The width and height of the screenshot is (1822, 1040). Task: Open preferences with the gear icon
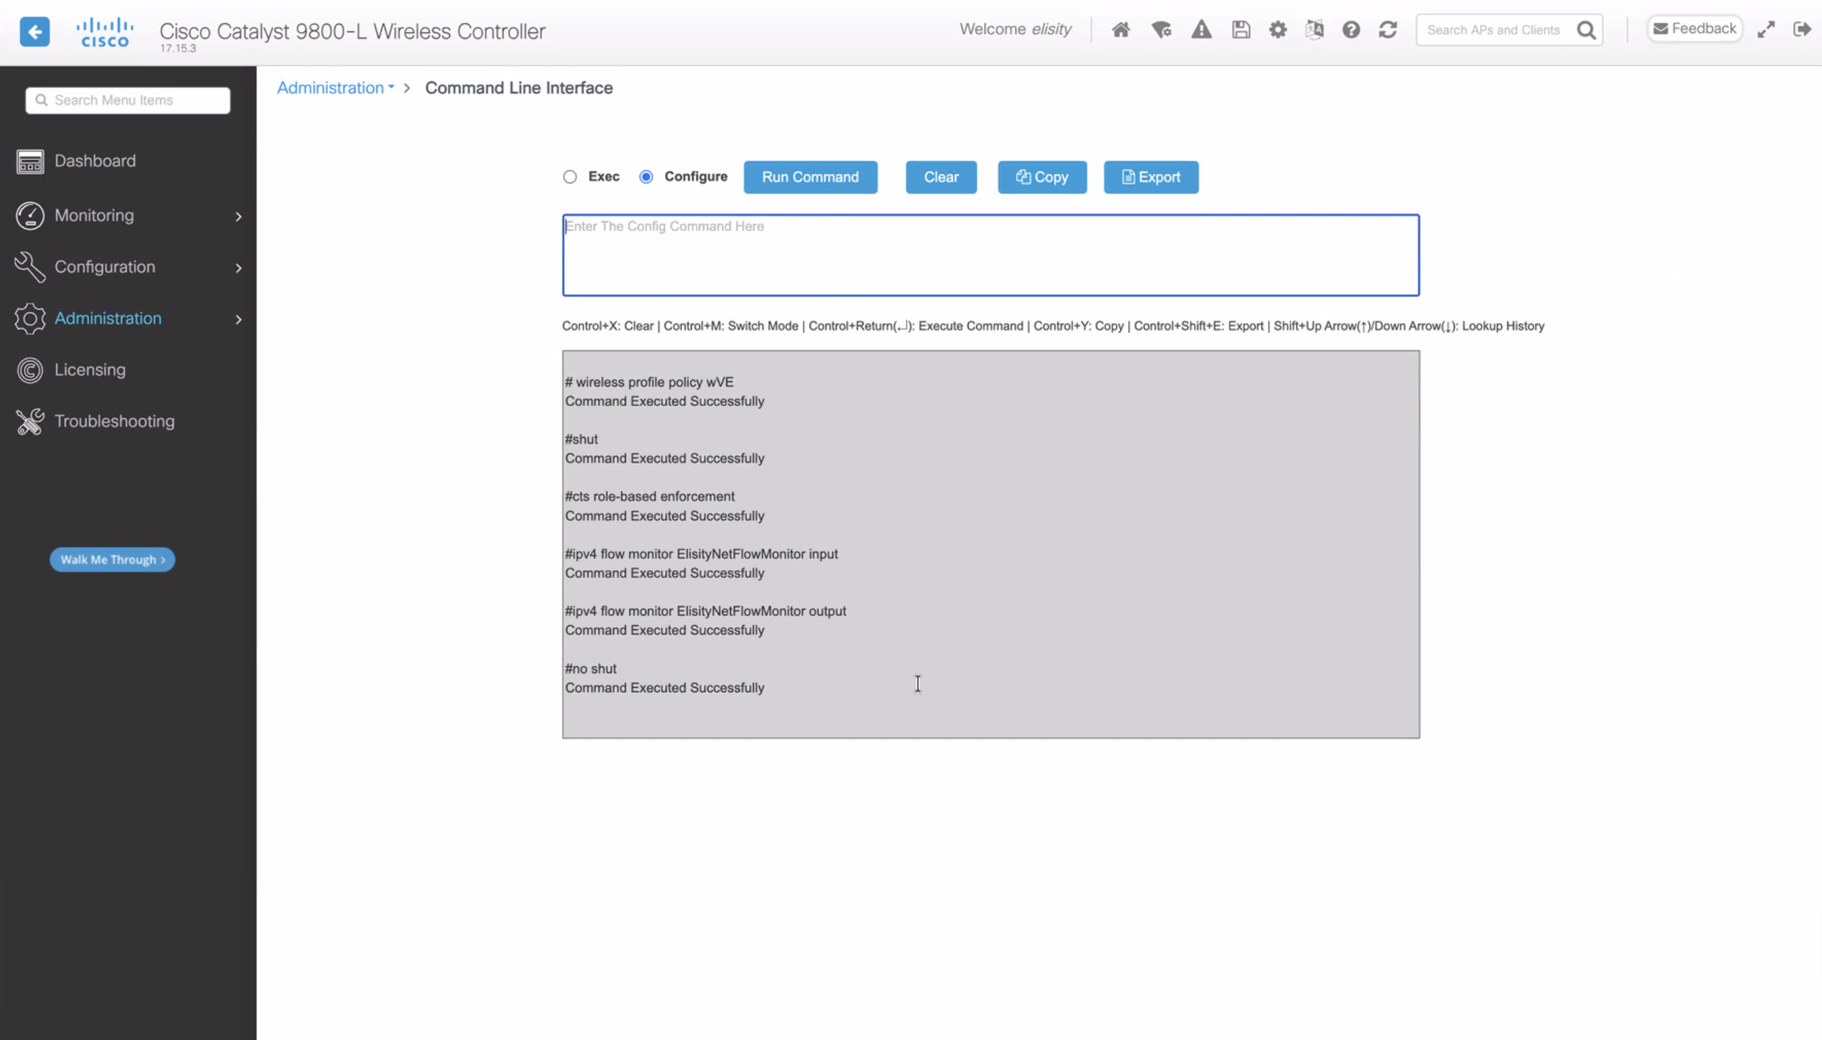tap(1277, 30)
